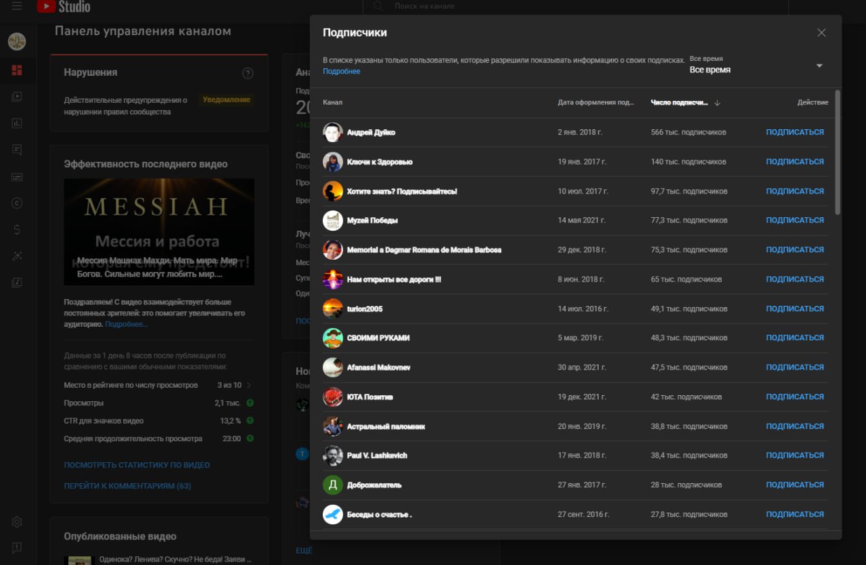866x565 pixels.
Task: Click the subscribers dialog scrollbar
Action: pos(838,152)
